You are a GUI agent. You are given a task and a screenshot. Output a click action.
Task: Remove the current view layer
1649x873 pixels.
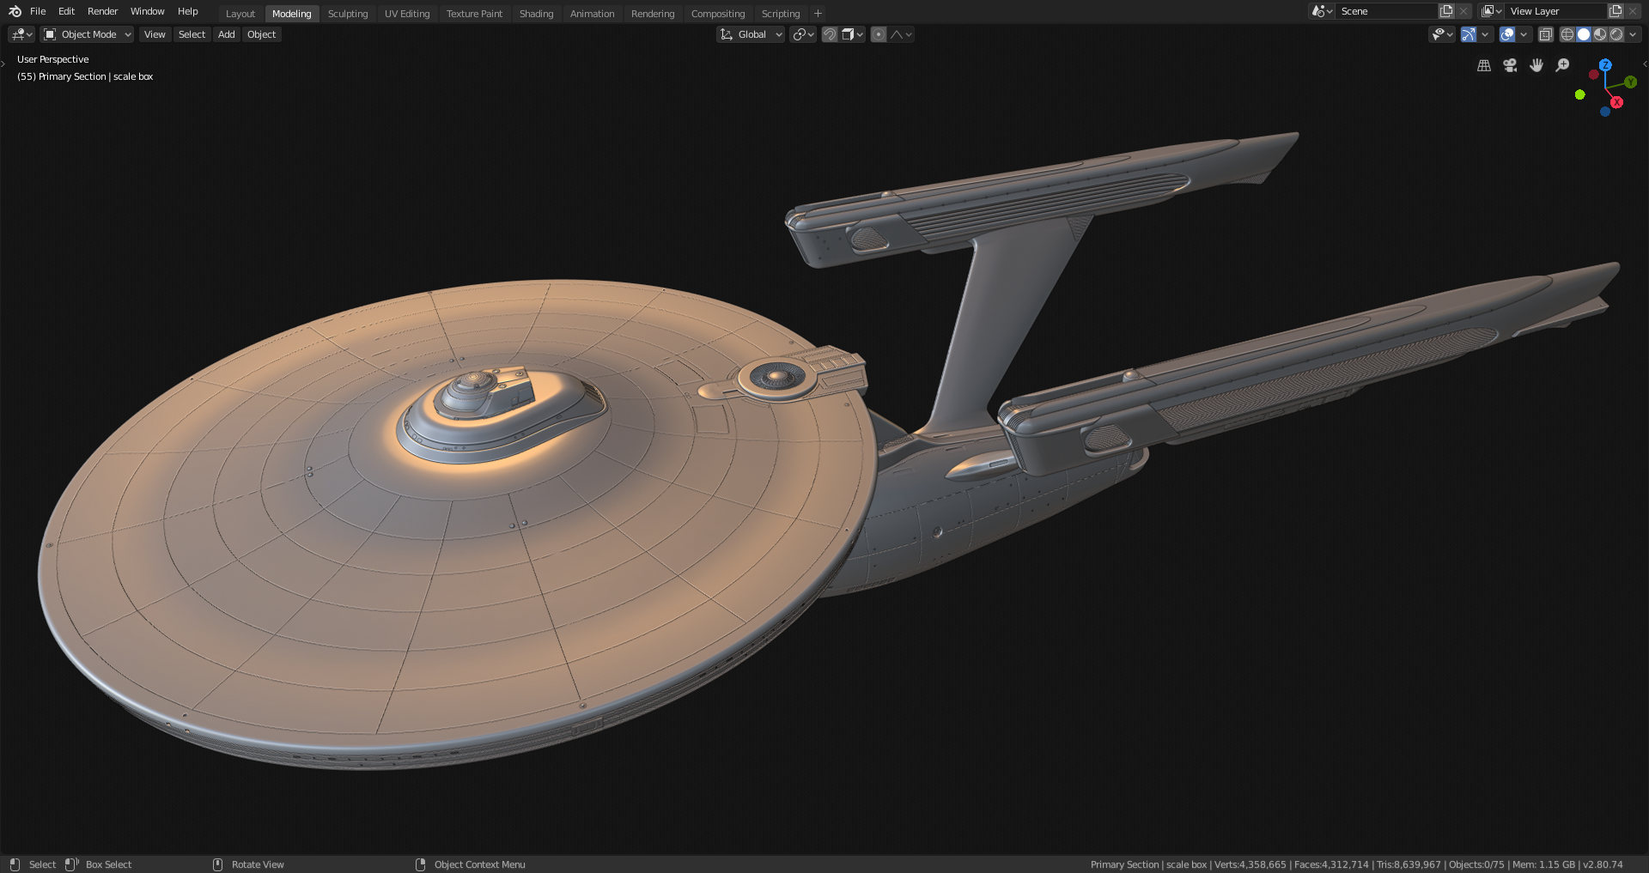[1633, 11]
